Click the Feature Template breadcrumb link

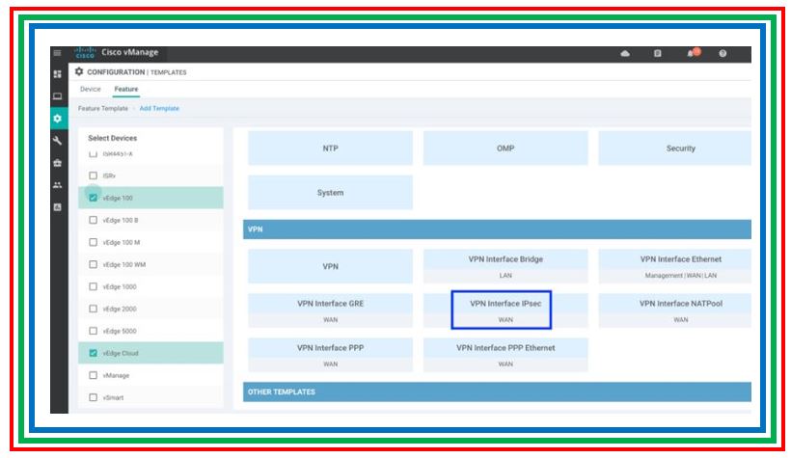102,109
